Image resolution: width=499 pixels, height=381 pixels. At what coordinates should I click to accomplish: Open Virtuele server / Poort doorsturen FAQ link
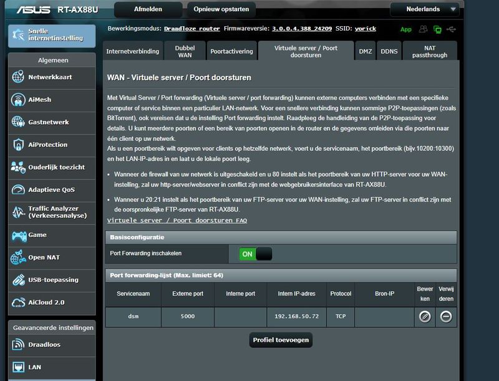(x=177, y=220)
